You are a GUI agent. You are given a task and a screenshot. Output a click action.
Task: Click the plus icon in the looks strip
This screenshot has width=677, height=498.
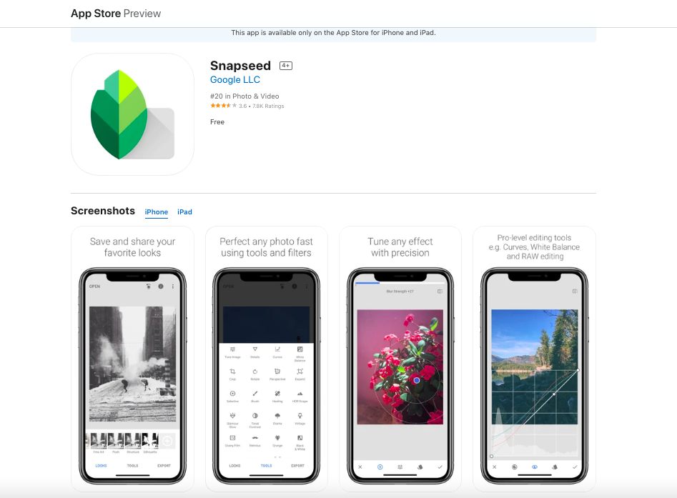(x=167, y=441)
